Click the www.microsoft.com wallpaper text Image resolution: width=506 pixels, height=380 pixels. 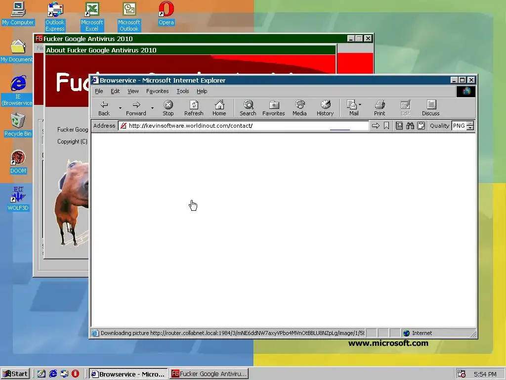(x=388, y=343)
